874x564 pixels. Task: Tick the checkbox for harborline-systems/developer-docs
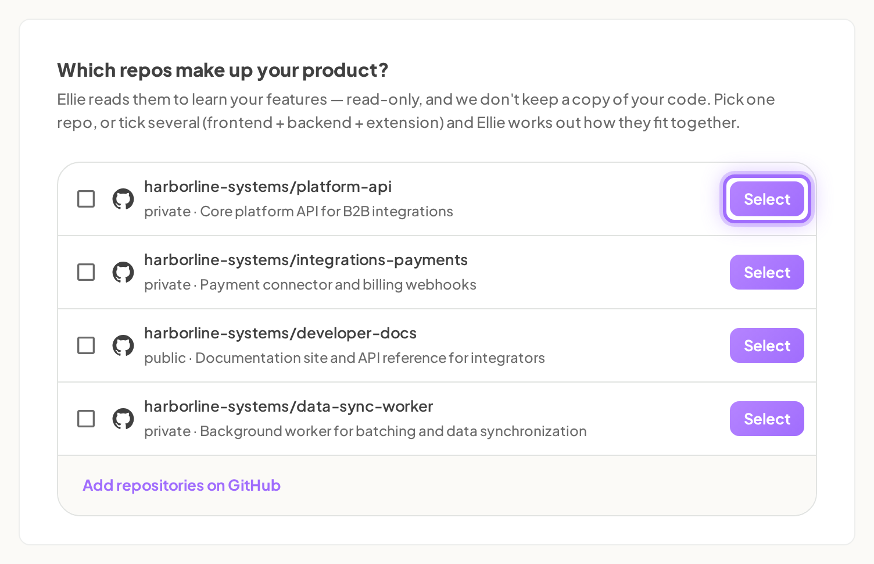(x=86, y=345)
